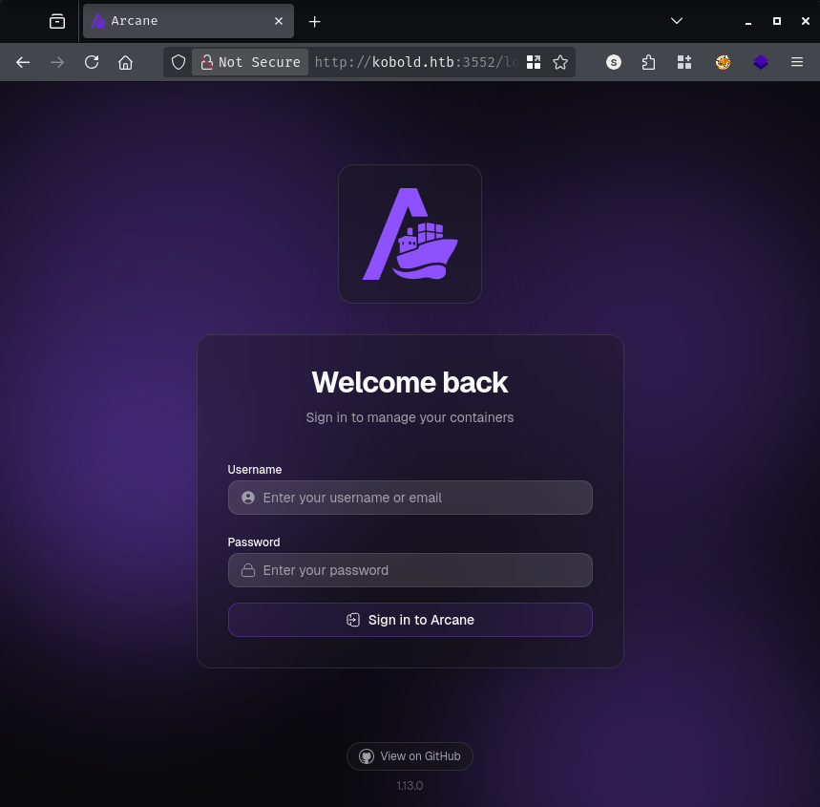Reload the current page
820x807 pixels.
[x=92, y=62]
